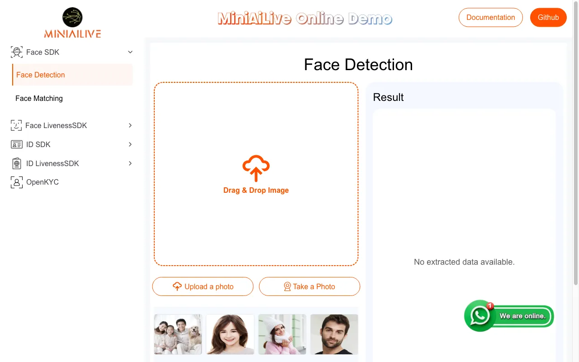
Task: Expand the Face LivenessSDK chevron
Action: [130, 125]
